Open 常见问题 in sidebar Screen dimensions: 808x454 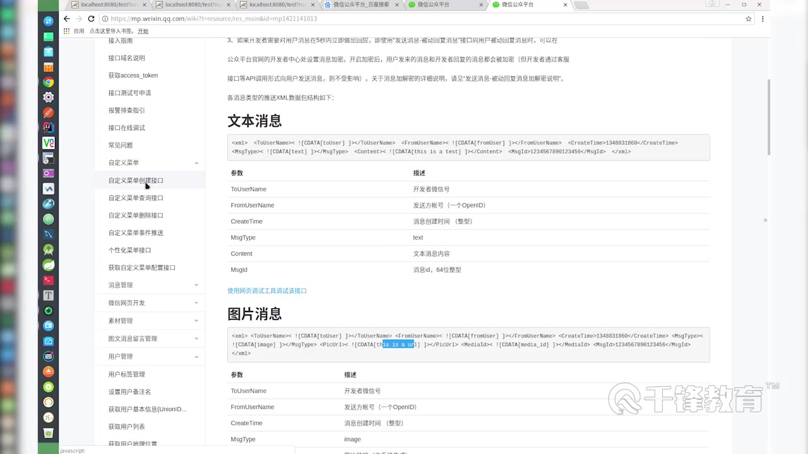121,145
